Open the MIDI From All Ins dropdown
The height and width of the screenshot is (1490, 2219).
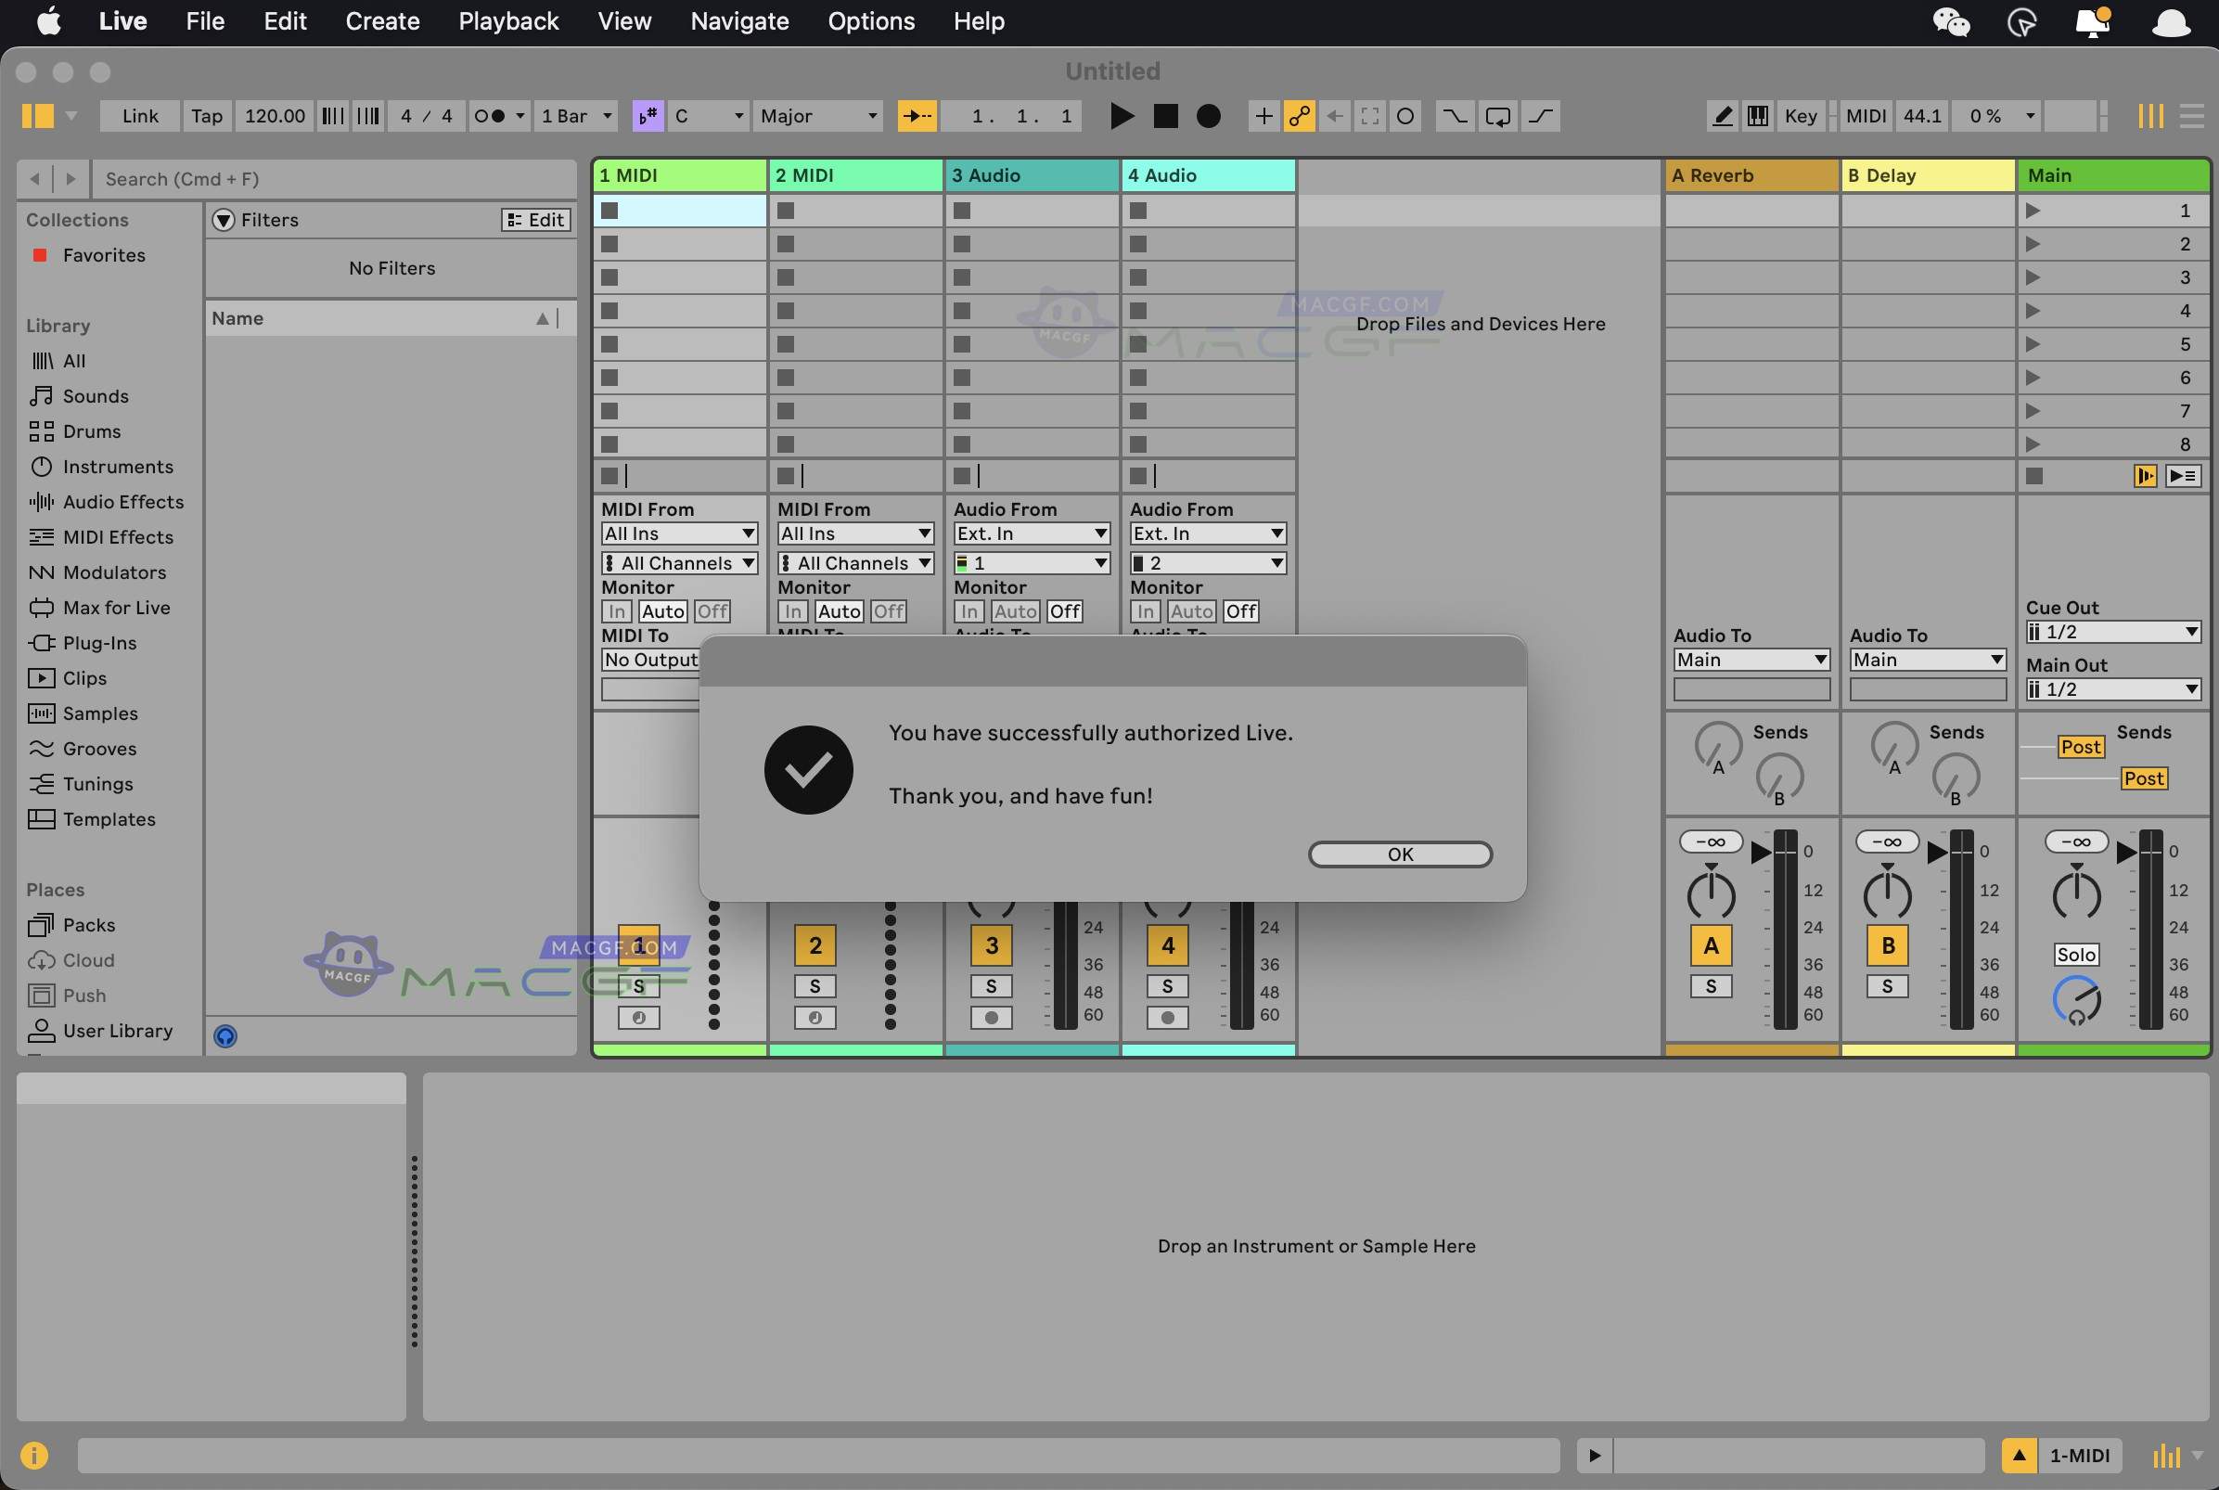tap(677, 533)
